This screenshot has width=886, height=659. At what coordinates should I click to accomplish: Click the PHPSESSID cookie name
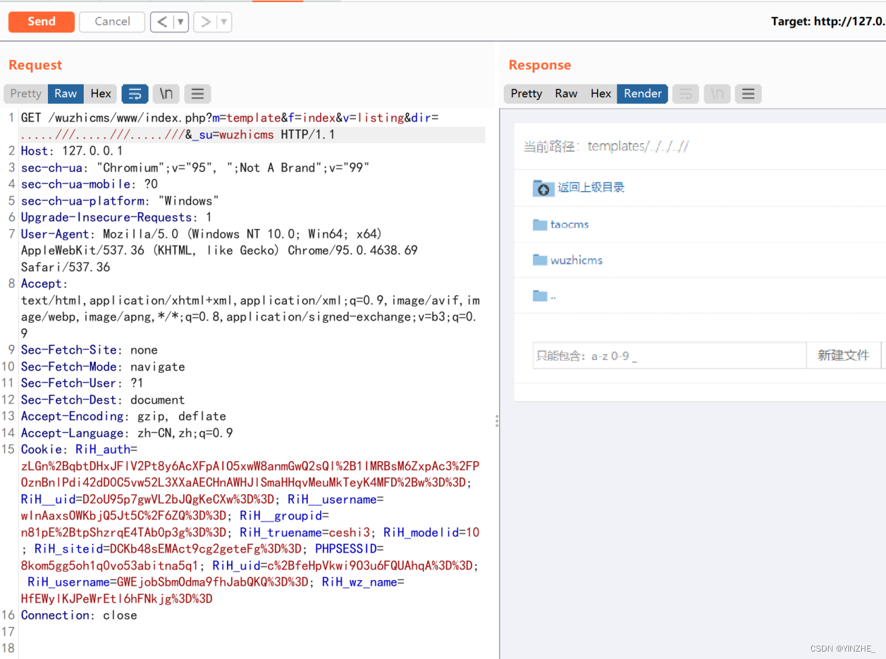pyautogui.click(x=346, y=549)
